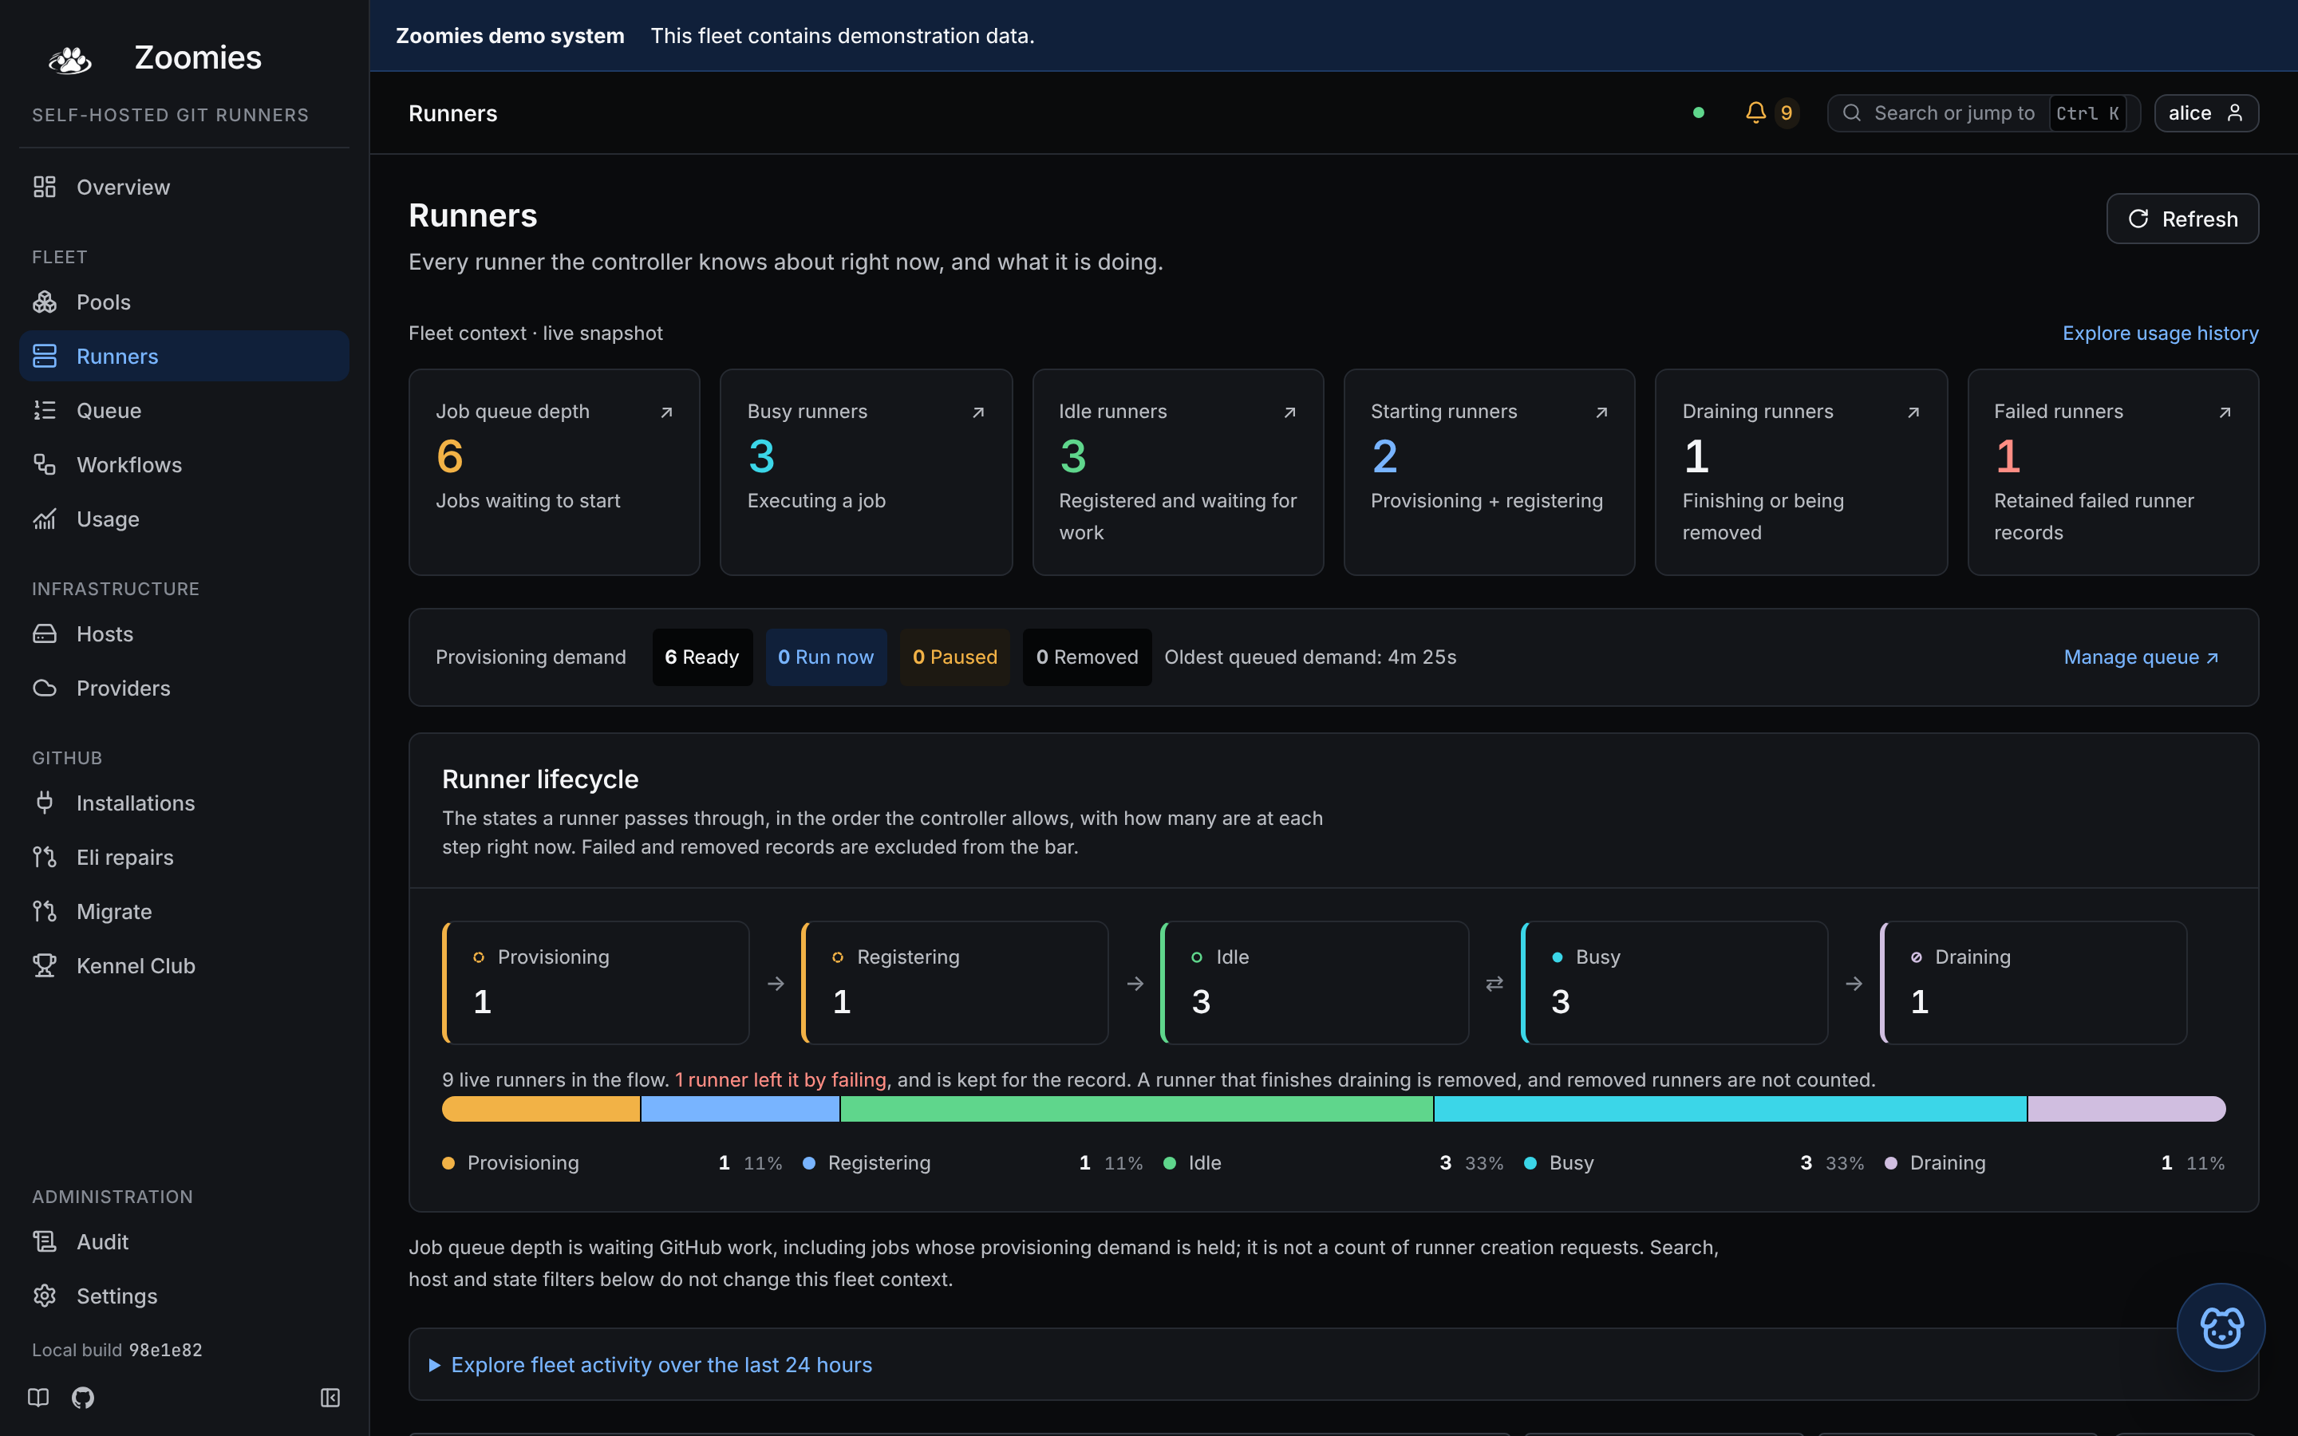Click the Failed runners arrow icon
This screenshot has height=1436, width=2298.
click(x=2225, y=412)
